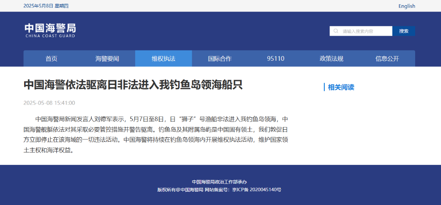Click the 中国海警局 China Coast Guard logo
This screenshot has height=205, width=441.
point(50,31)
